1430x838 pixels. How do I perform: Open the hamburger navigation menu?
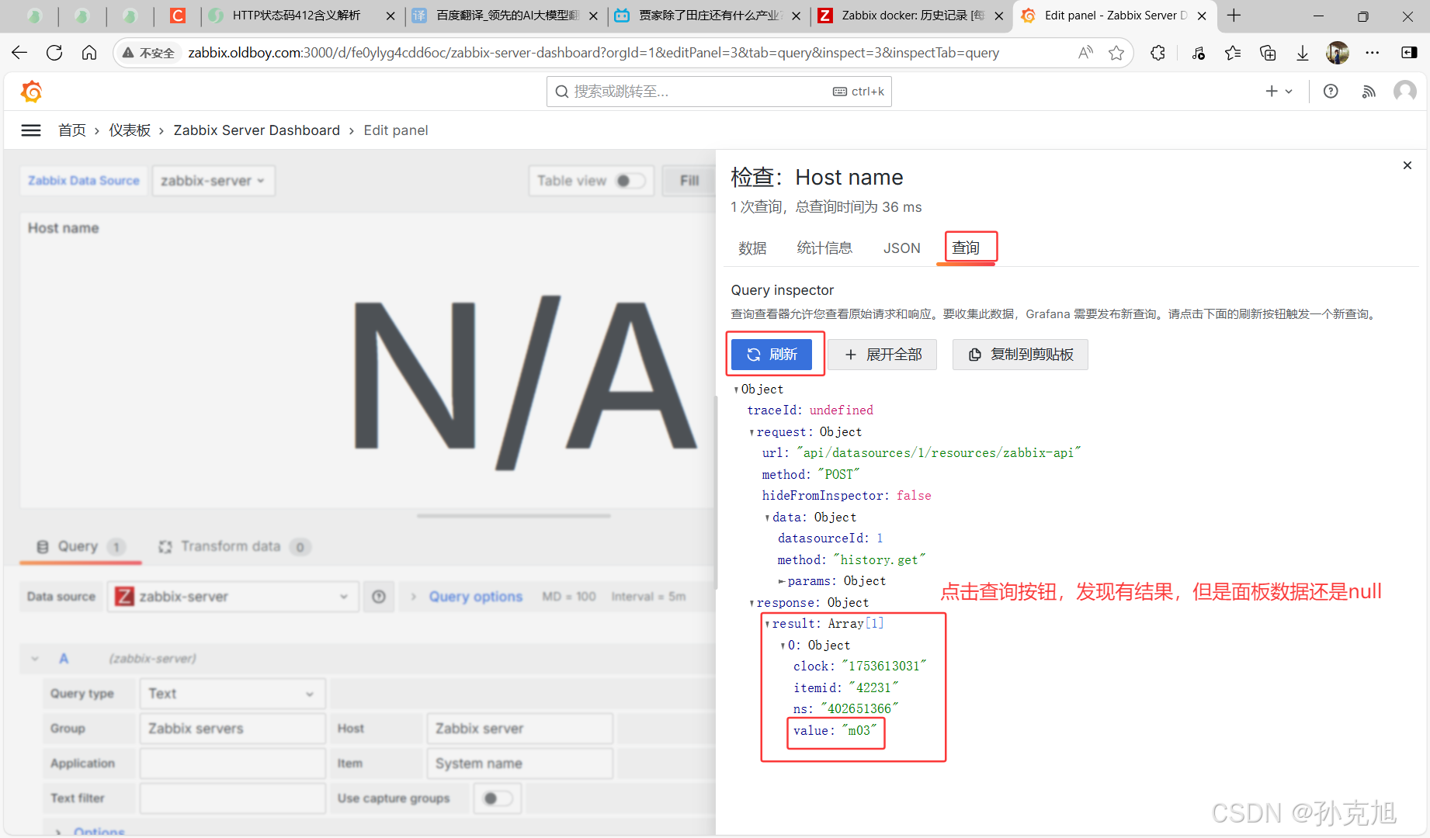coord(31,130)
